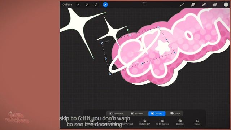The width and height of the screenshot is (231, 130).
Task: Click the green rotation handle
Action: point(128,30)
